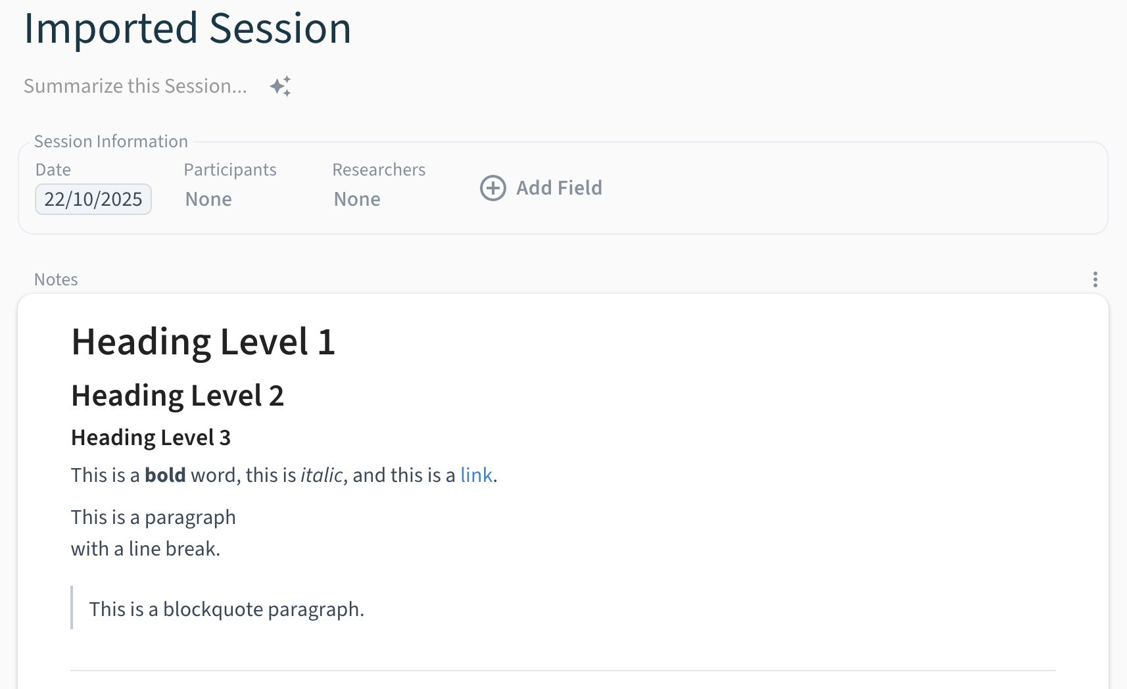Image resolution: width=1127 pixels, height=689 pixels.
Task: Click the Add Field text label
Action: click(559, 188)
